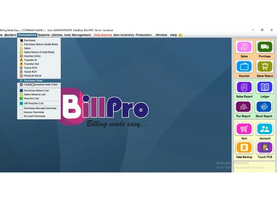The width and height of the screenshot is (277, 208).
Task: Click the icon beside Voucher Entry
Action: [21, 56]
